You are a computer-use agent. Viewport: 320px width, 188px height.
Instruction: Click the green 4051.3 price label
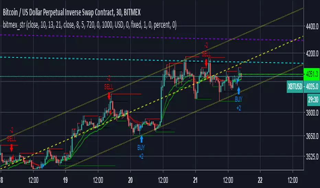pyautogui.click(x=312, y=74)
